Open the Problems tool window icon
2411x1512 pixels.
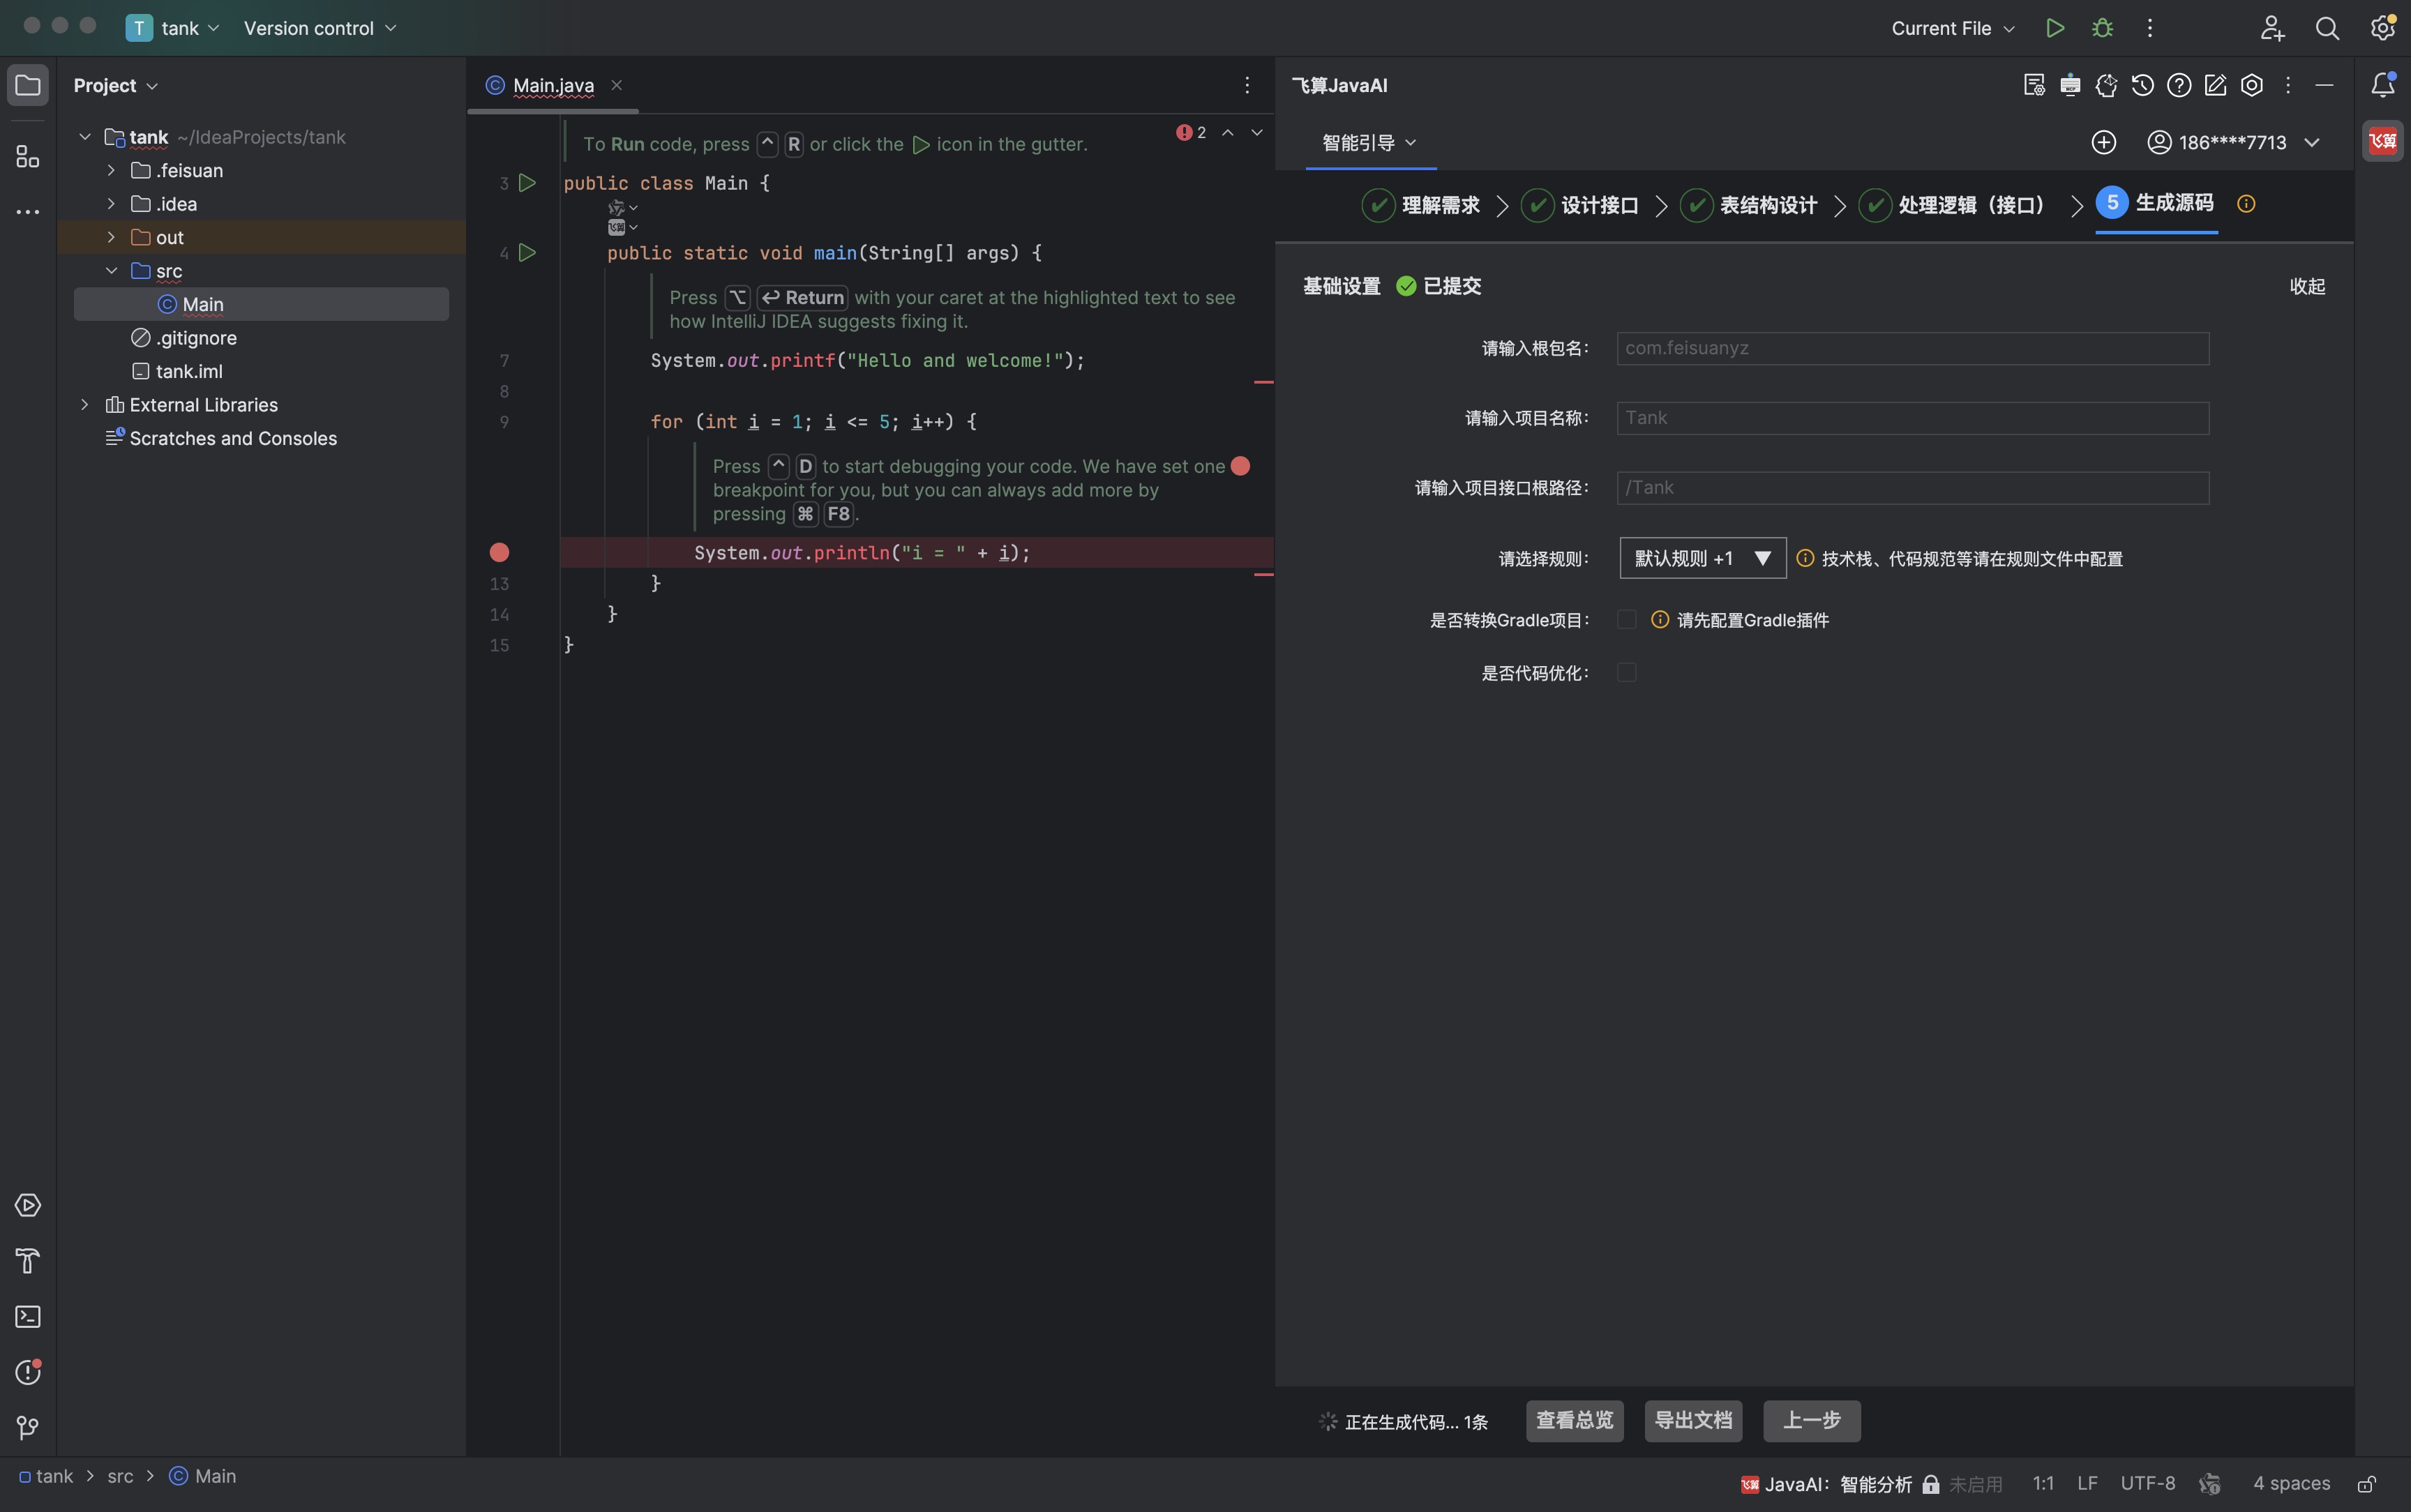point(28,1372)
